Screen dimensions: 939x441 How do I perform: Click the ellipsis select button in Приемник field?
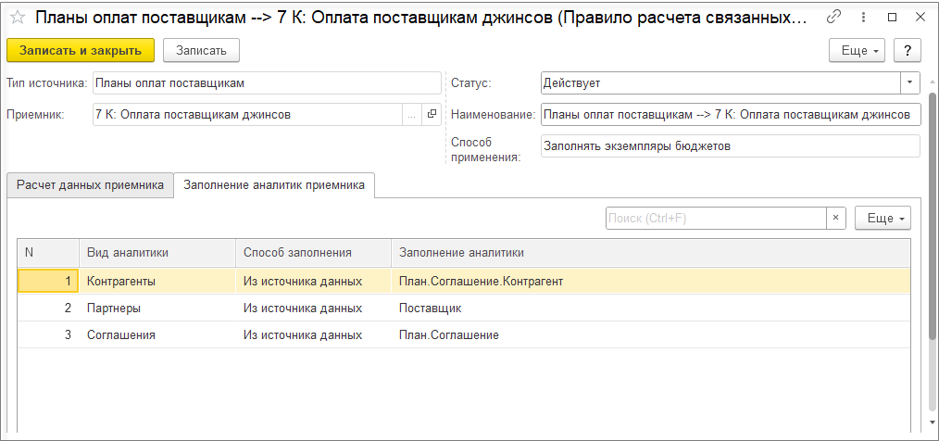coord(412,115)
